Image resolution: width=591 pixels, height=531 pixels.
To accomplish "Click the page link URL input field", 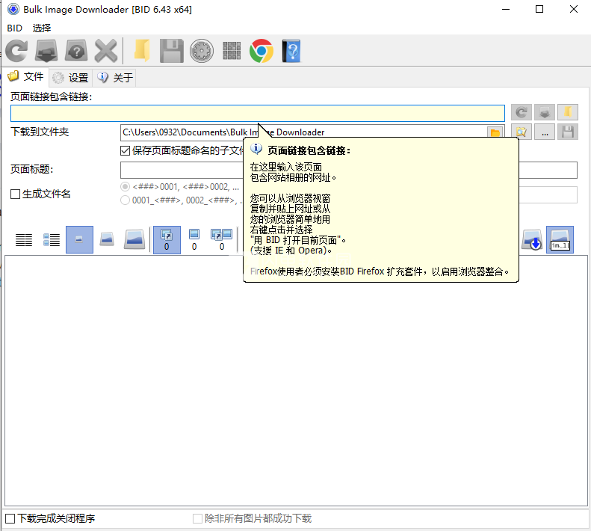I will pos(258,113).
